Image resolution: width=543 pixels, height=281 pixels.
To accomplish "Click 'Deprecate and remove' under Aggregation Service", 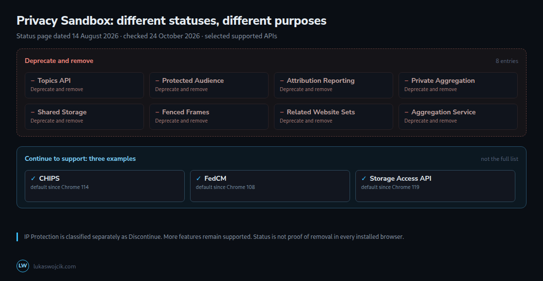I will [431, 121].
